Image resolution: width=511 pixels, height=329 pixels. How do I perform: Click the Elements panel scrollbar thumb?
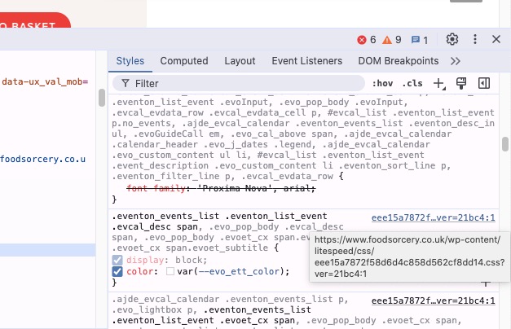click(x=102, y=98)
